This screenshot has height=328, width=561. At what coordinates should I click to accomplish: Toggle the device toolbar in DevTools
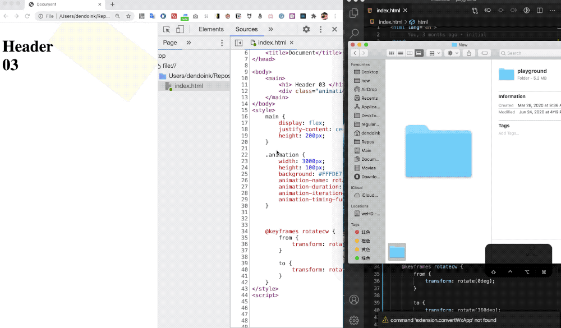(180, 30)
